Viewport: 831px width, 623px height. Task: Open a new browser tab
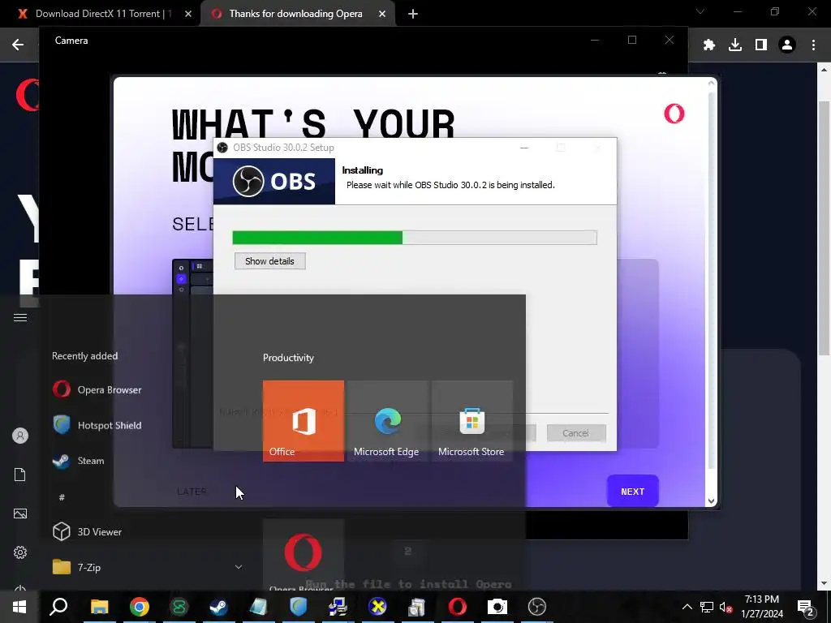point(413,15)
